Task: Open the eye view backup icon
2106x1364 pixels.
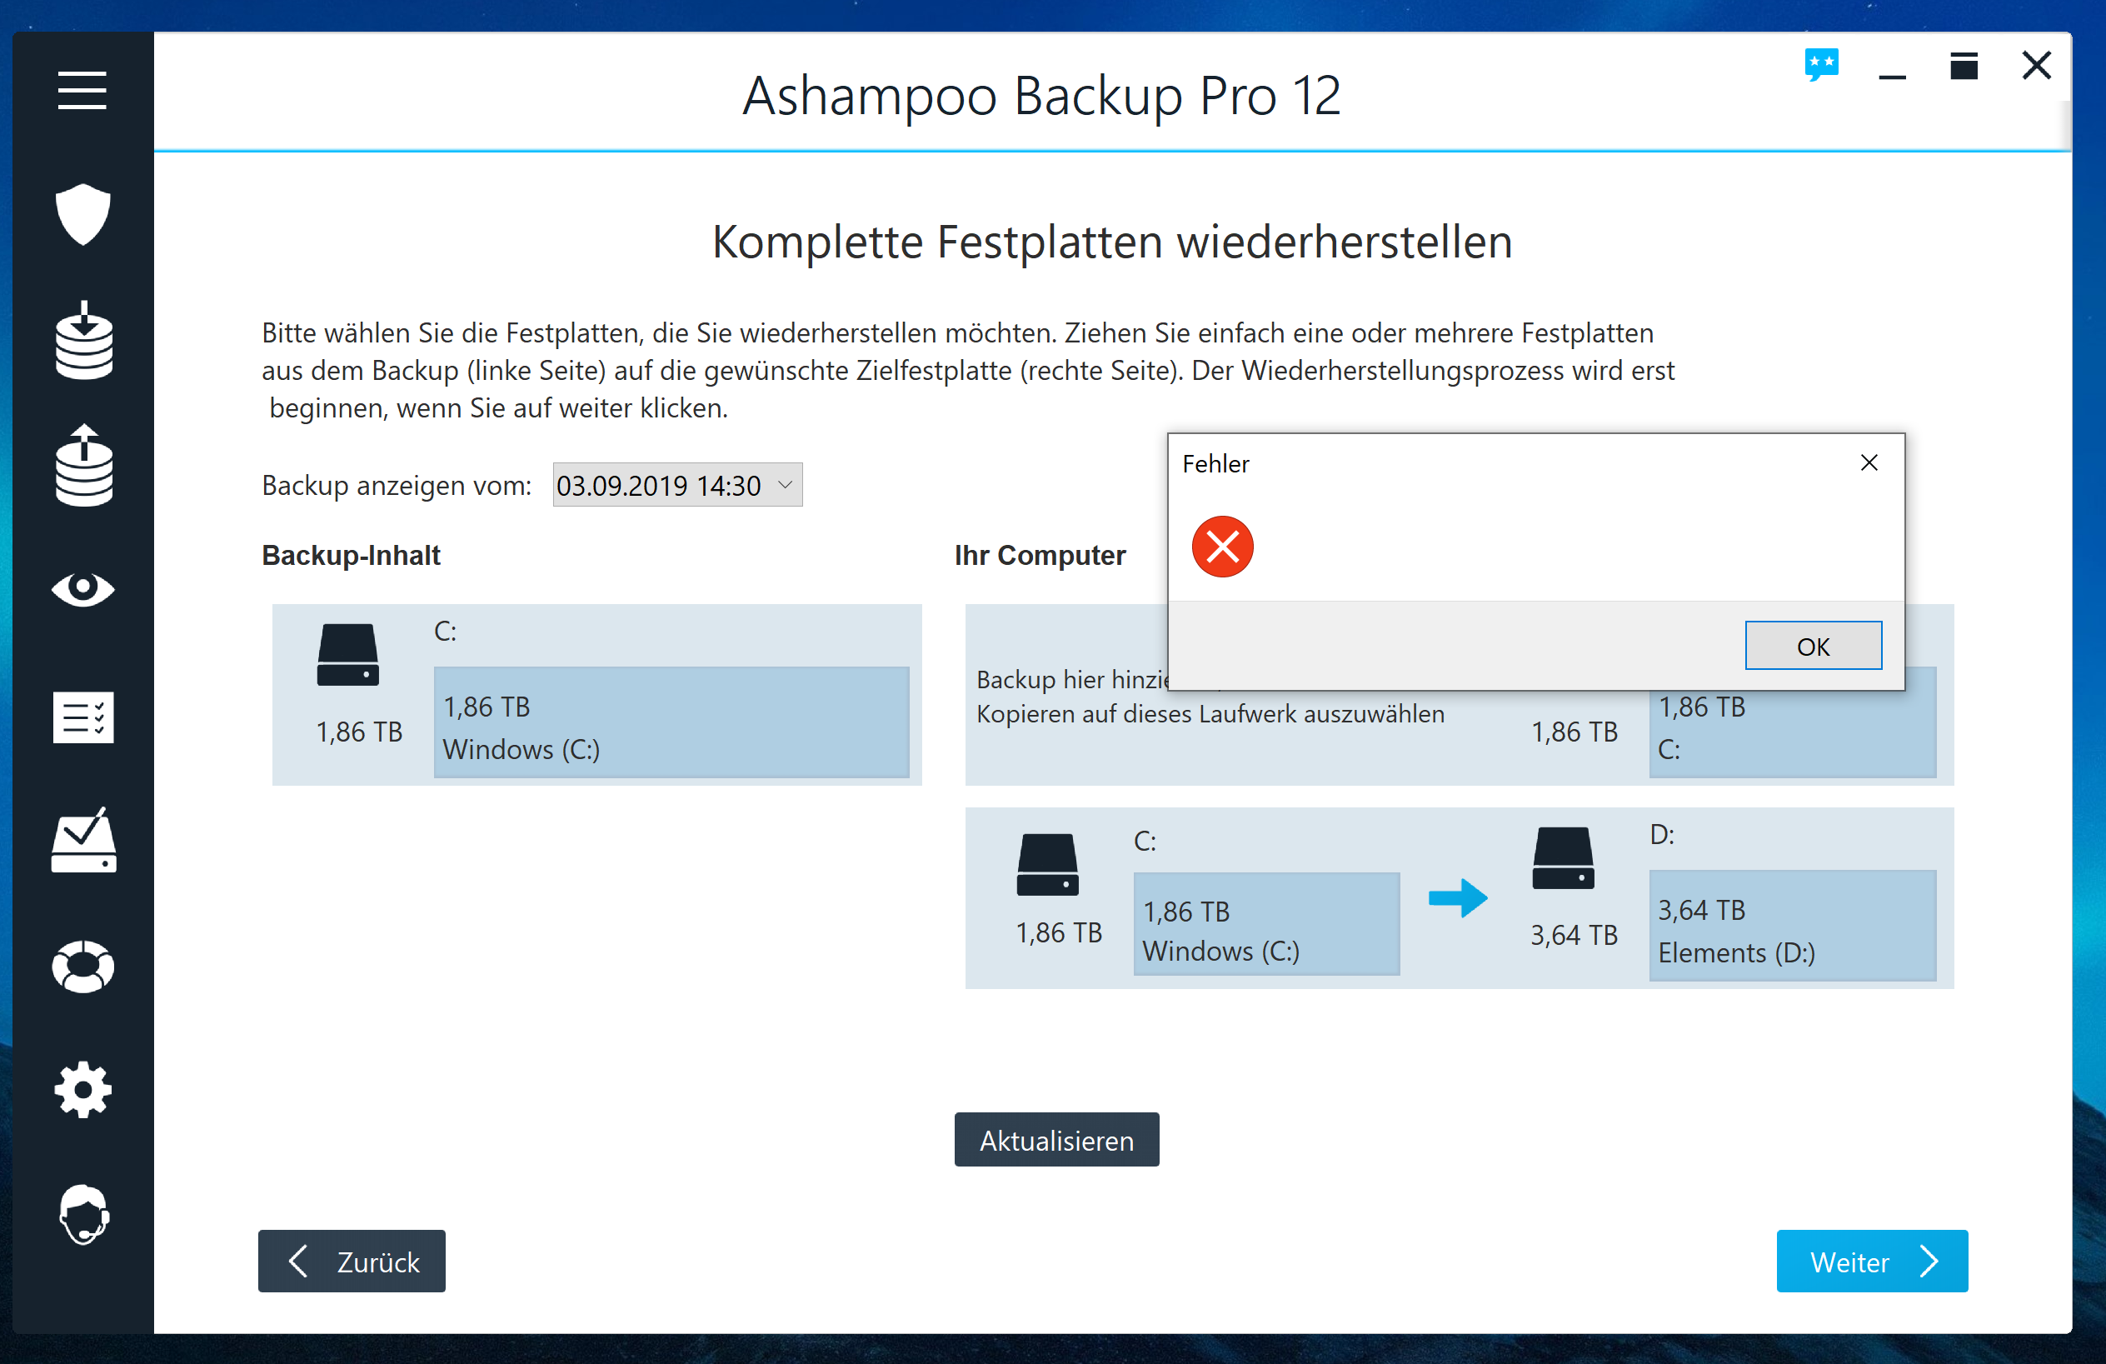Action: pos(82,588)
